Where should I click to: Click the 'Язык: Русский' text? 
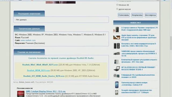[x=22, y=37]
